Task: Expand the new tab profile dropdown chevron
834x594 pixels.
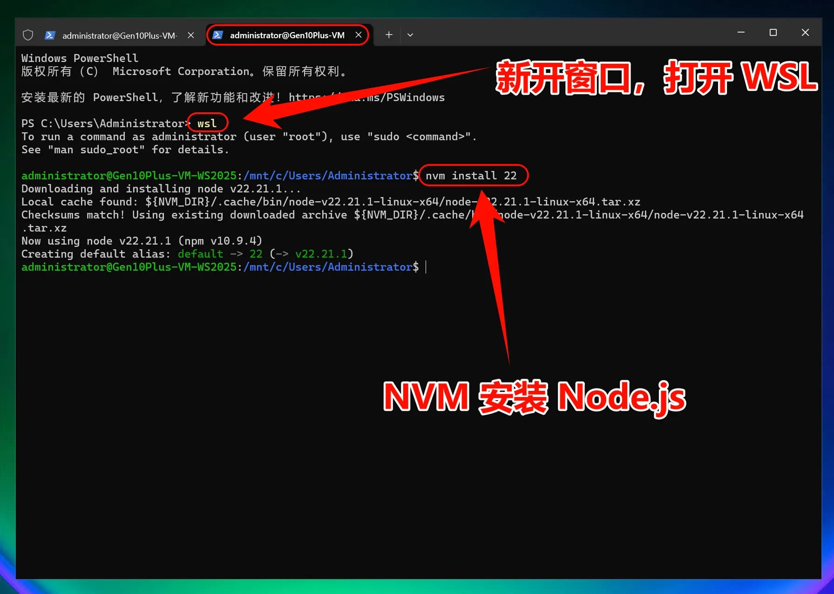Action: [x=410, y=35]
